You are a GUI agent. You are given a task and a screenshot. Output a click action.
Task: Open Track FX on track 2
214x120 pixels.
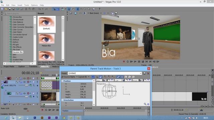point(24,82)
